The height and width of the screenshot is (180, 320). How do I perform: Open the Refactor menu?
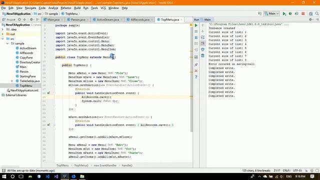point(66,8)
